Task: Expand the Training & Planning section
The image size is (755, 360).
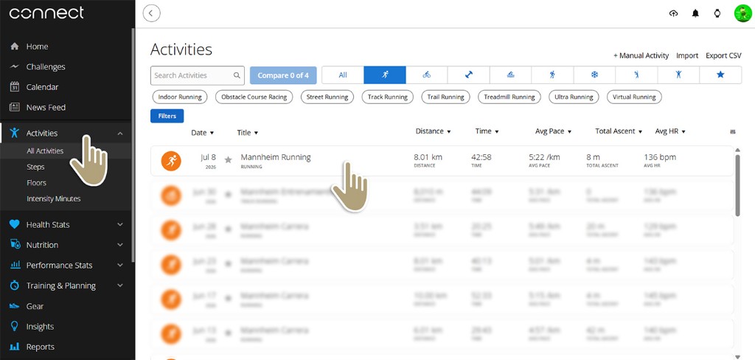Action: pyautogui.click(x=120, y=285)
